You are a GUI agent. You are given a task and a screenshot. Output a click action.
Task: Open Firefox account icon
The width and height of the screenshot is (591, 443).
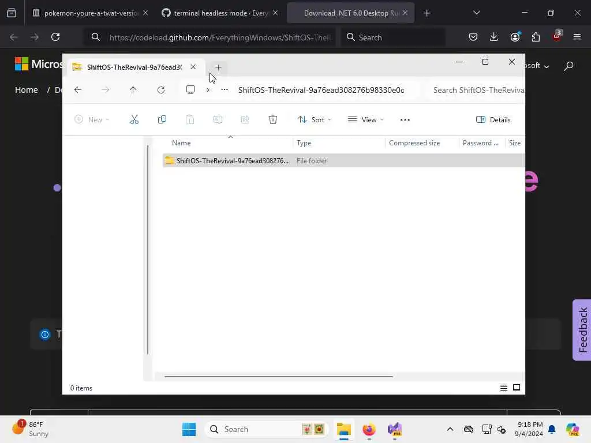(x=515, y=37)
